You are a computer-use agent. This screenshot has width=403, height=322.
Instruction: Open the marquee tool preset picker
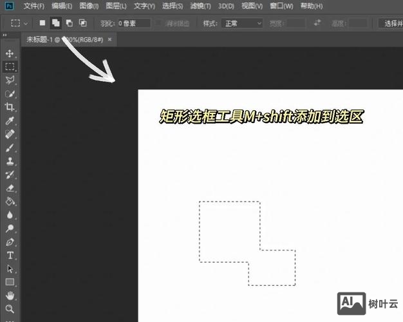coord(19,23)
